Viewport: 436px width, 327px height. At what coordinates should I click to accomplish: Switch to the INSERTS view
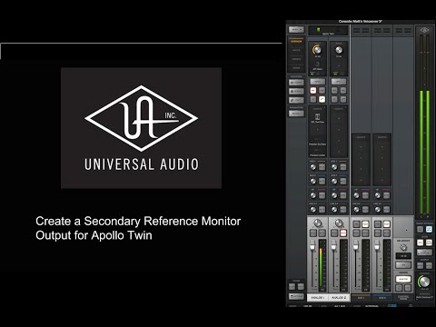coord(296,59)
